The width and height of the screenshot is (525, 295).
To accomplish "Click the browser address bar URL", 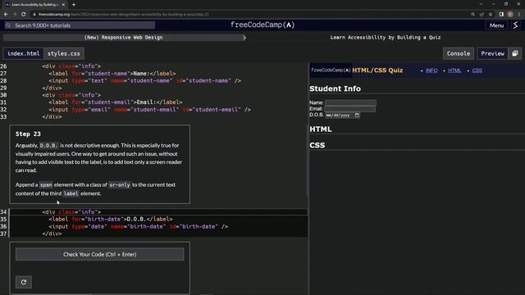I will (x=123, y=15).
